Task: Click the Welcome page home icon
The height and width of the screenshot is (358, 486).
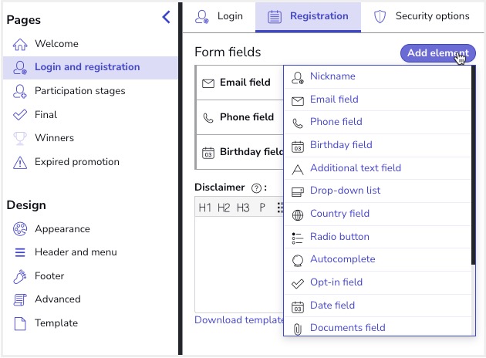Action: tap(20, 44)
